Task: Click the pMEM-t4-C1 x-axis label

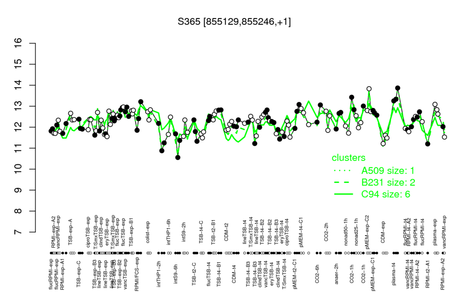Action: tap(301, 229)
